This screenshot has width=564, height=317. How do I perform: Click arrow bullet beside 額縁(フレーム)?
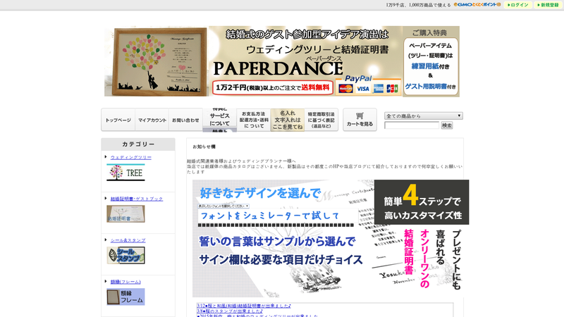(106, 281)
